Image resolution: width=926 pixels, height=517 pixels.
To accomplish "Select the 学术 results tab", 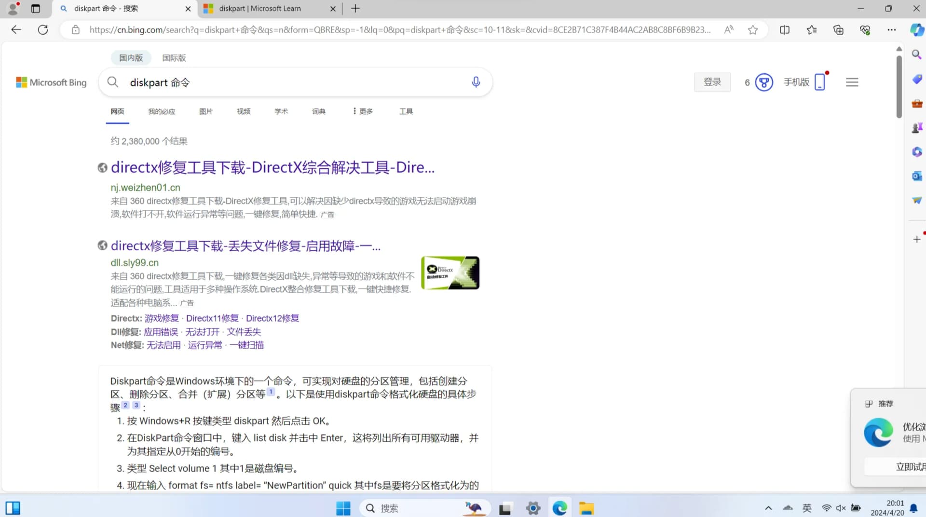I will click(x=281, y=111).
